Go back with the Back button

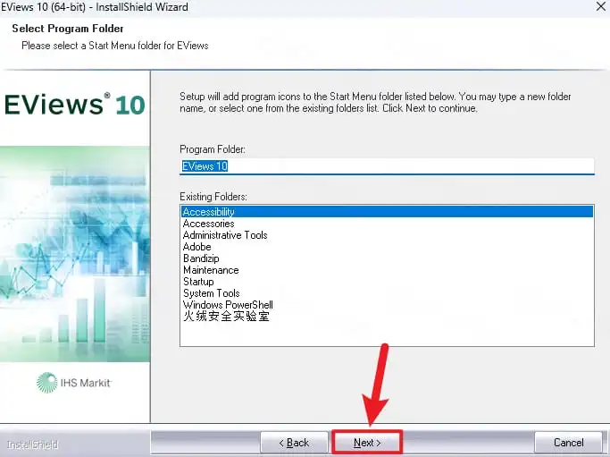pyautogui.click(x=294, y=443)
